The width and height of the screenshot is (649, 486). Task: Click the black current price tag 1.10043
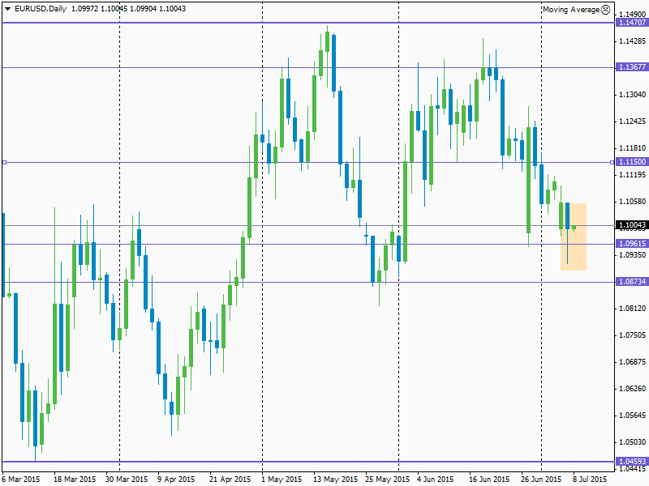coord(632,225)
